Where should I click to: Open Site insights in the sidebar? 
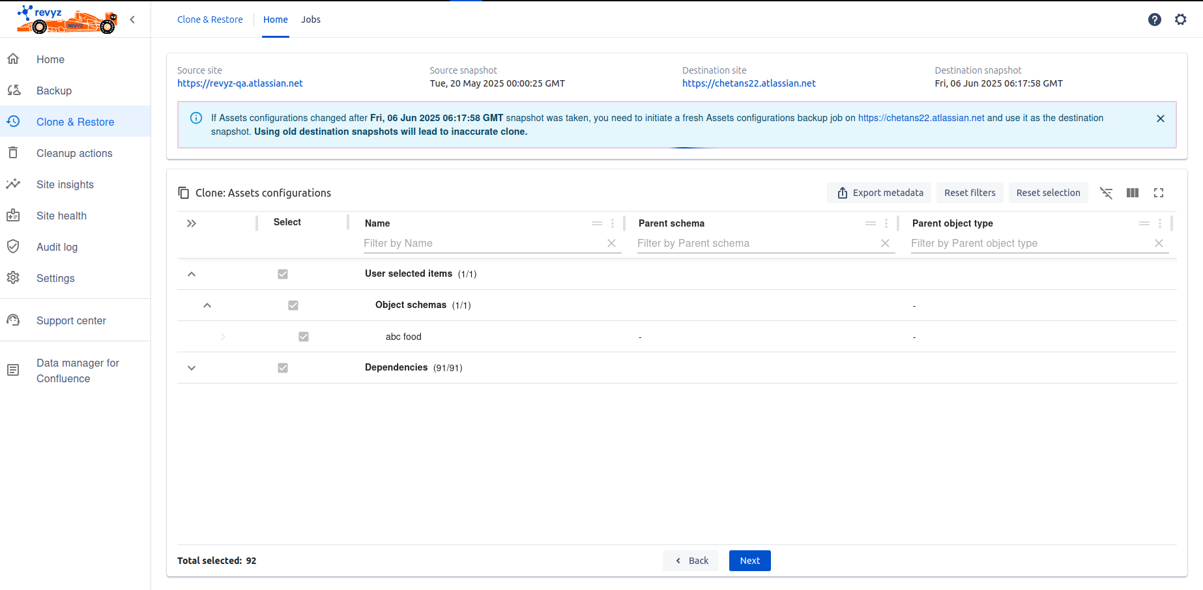click(65, 184)
